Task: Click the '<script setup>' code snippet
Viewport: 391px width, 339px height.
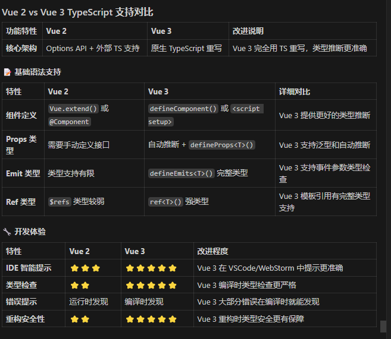Action: 206,115
